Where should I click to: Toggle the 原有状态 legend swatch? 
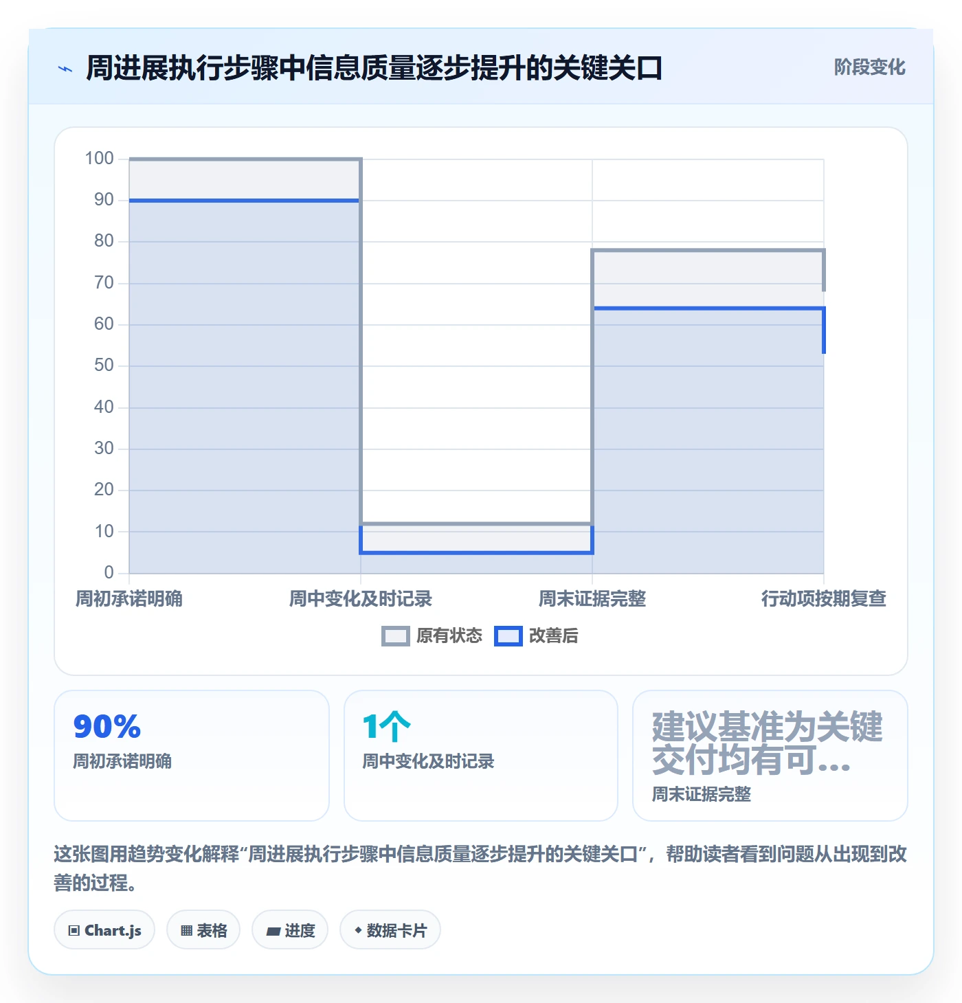click(x=395, y=636)
